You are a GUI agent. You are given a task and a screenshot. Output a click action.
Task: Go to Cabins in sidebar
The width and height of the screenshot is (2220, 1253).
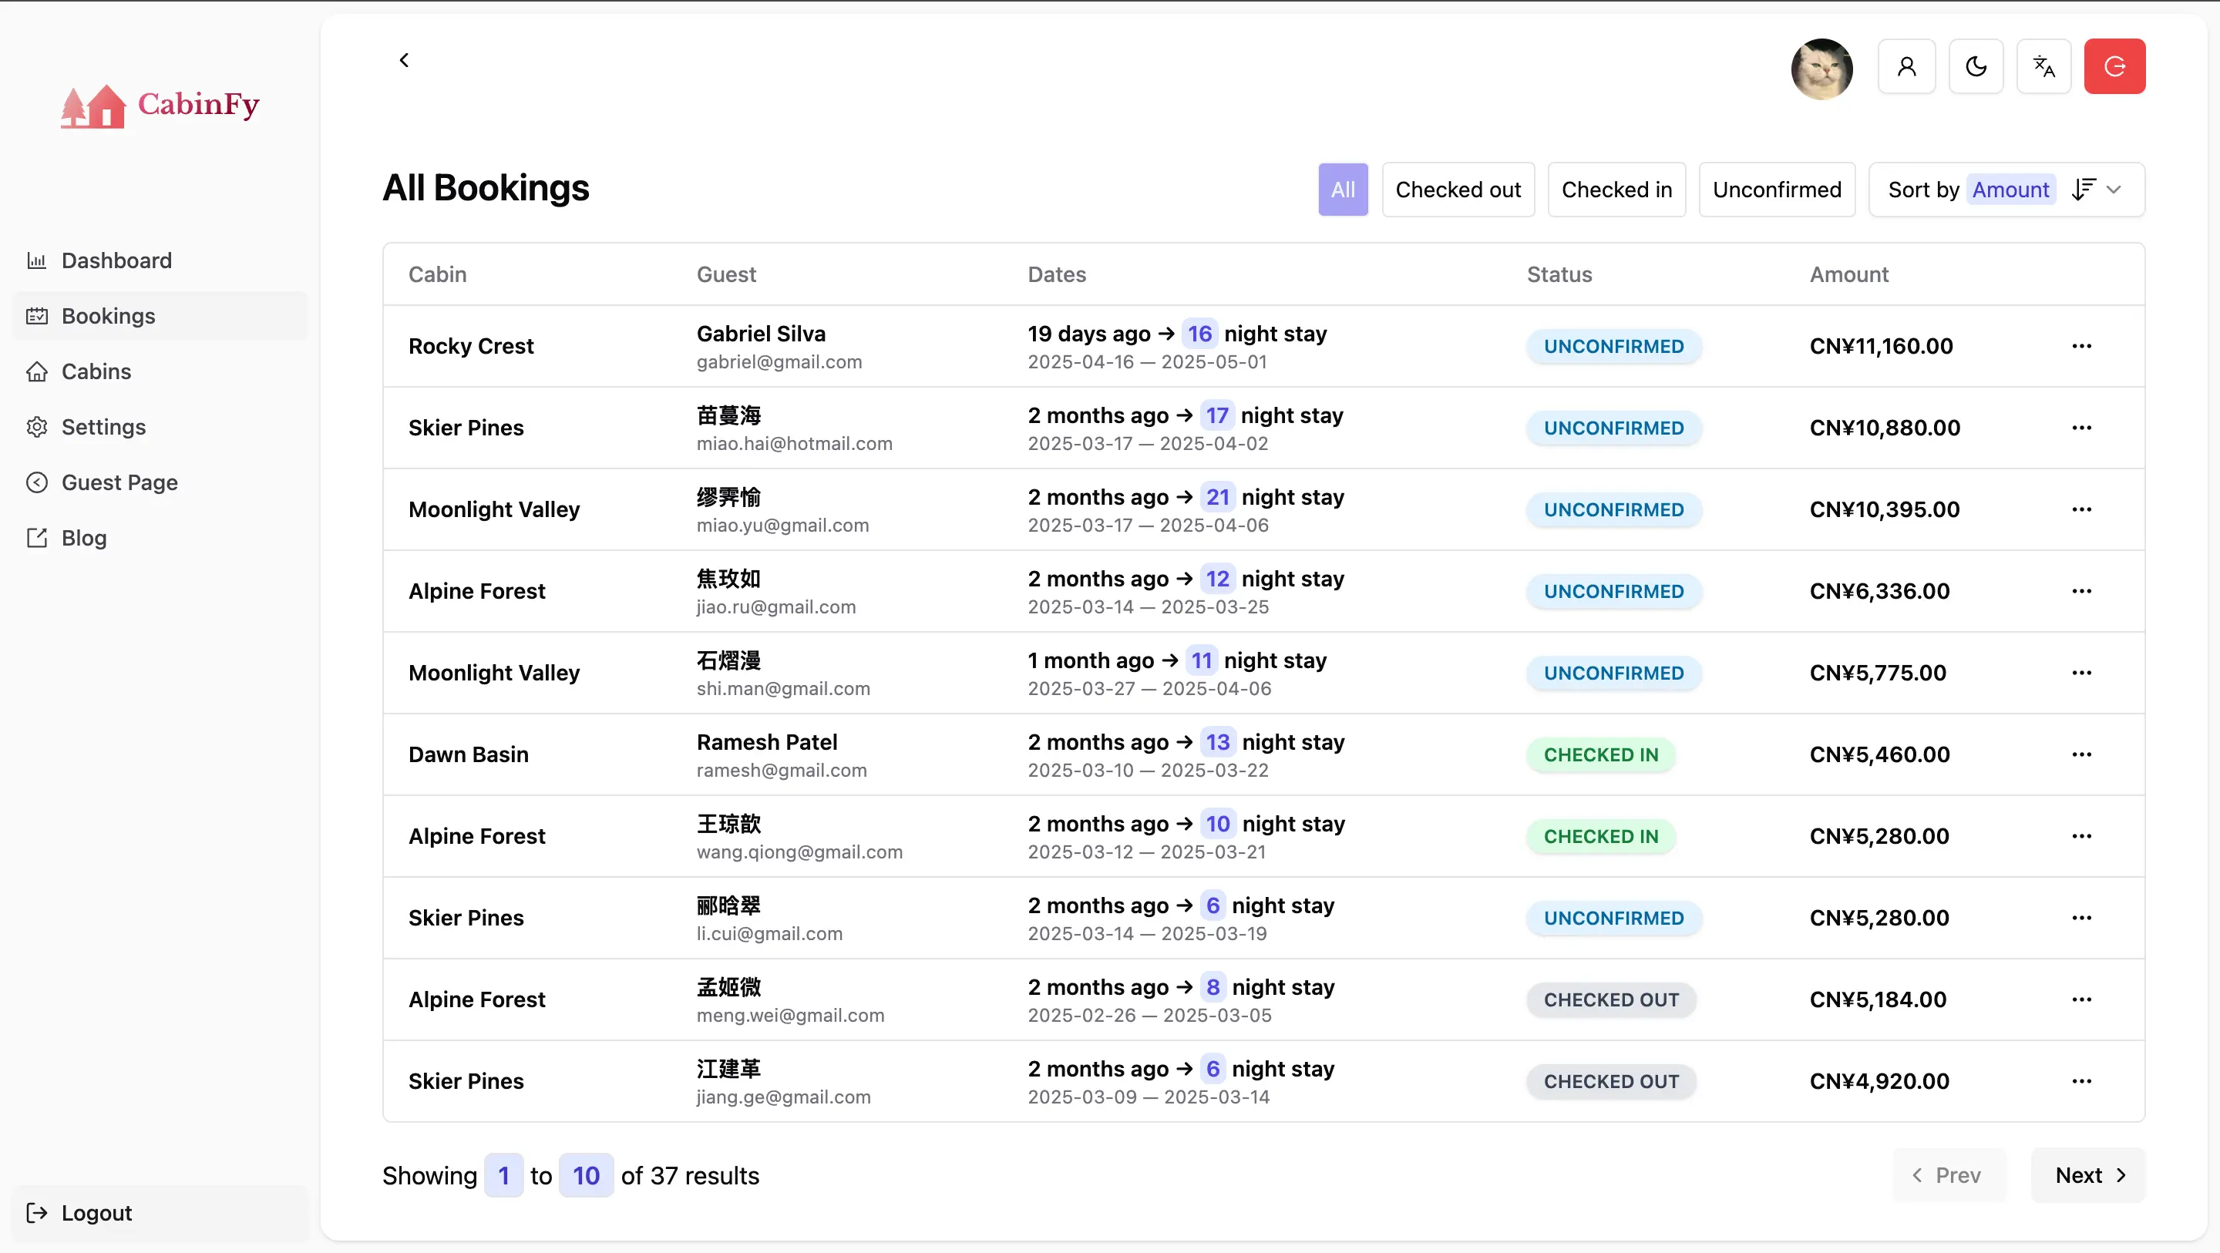[x=96, y=371]
